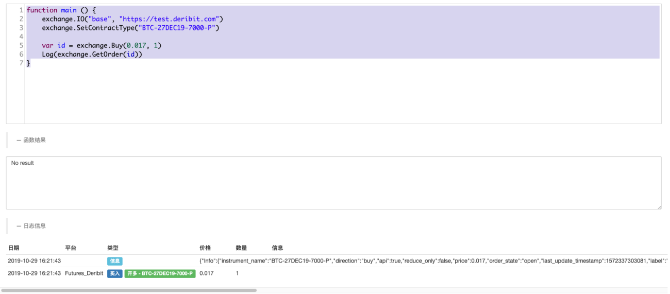Click the 日期 column header
This screenshot has height=294, width=670.
[x=13, y=248]
